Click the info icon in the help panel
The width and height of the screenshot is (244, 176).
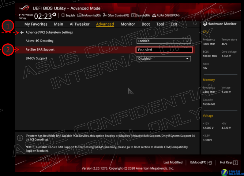coord(20,138)
